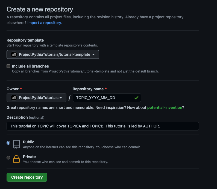Screen dimensions: 217x189
Task: Click the Include all branches label
Action: coord(30,66)
